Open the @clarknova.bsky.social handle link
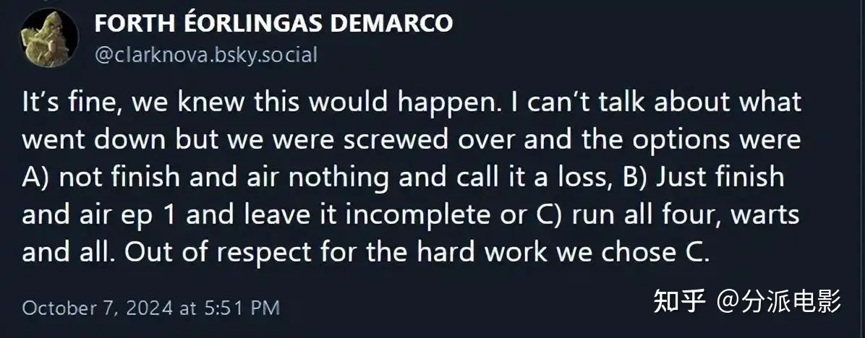This screenshot has width=865, height=338. coord(206,54)
